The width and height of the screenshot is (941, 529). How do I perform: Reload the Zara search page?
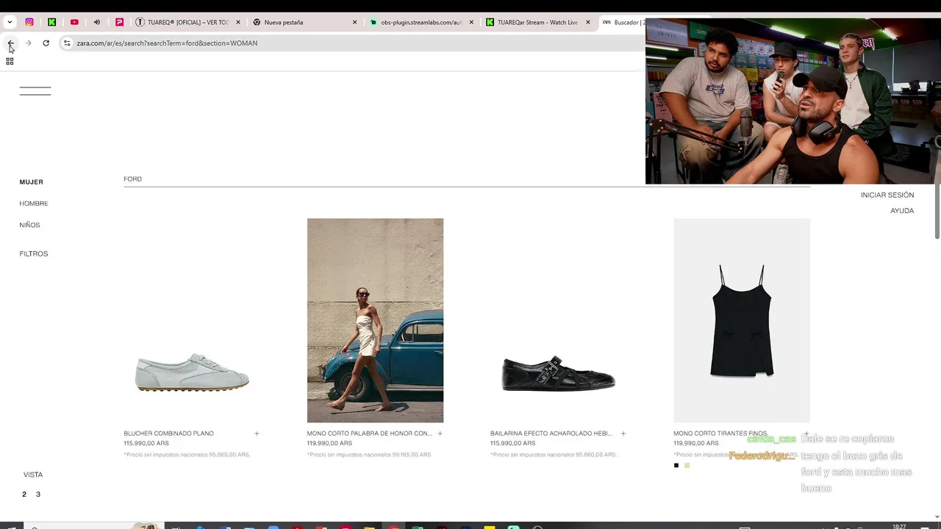click(x=46, y=43)
